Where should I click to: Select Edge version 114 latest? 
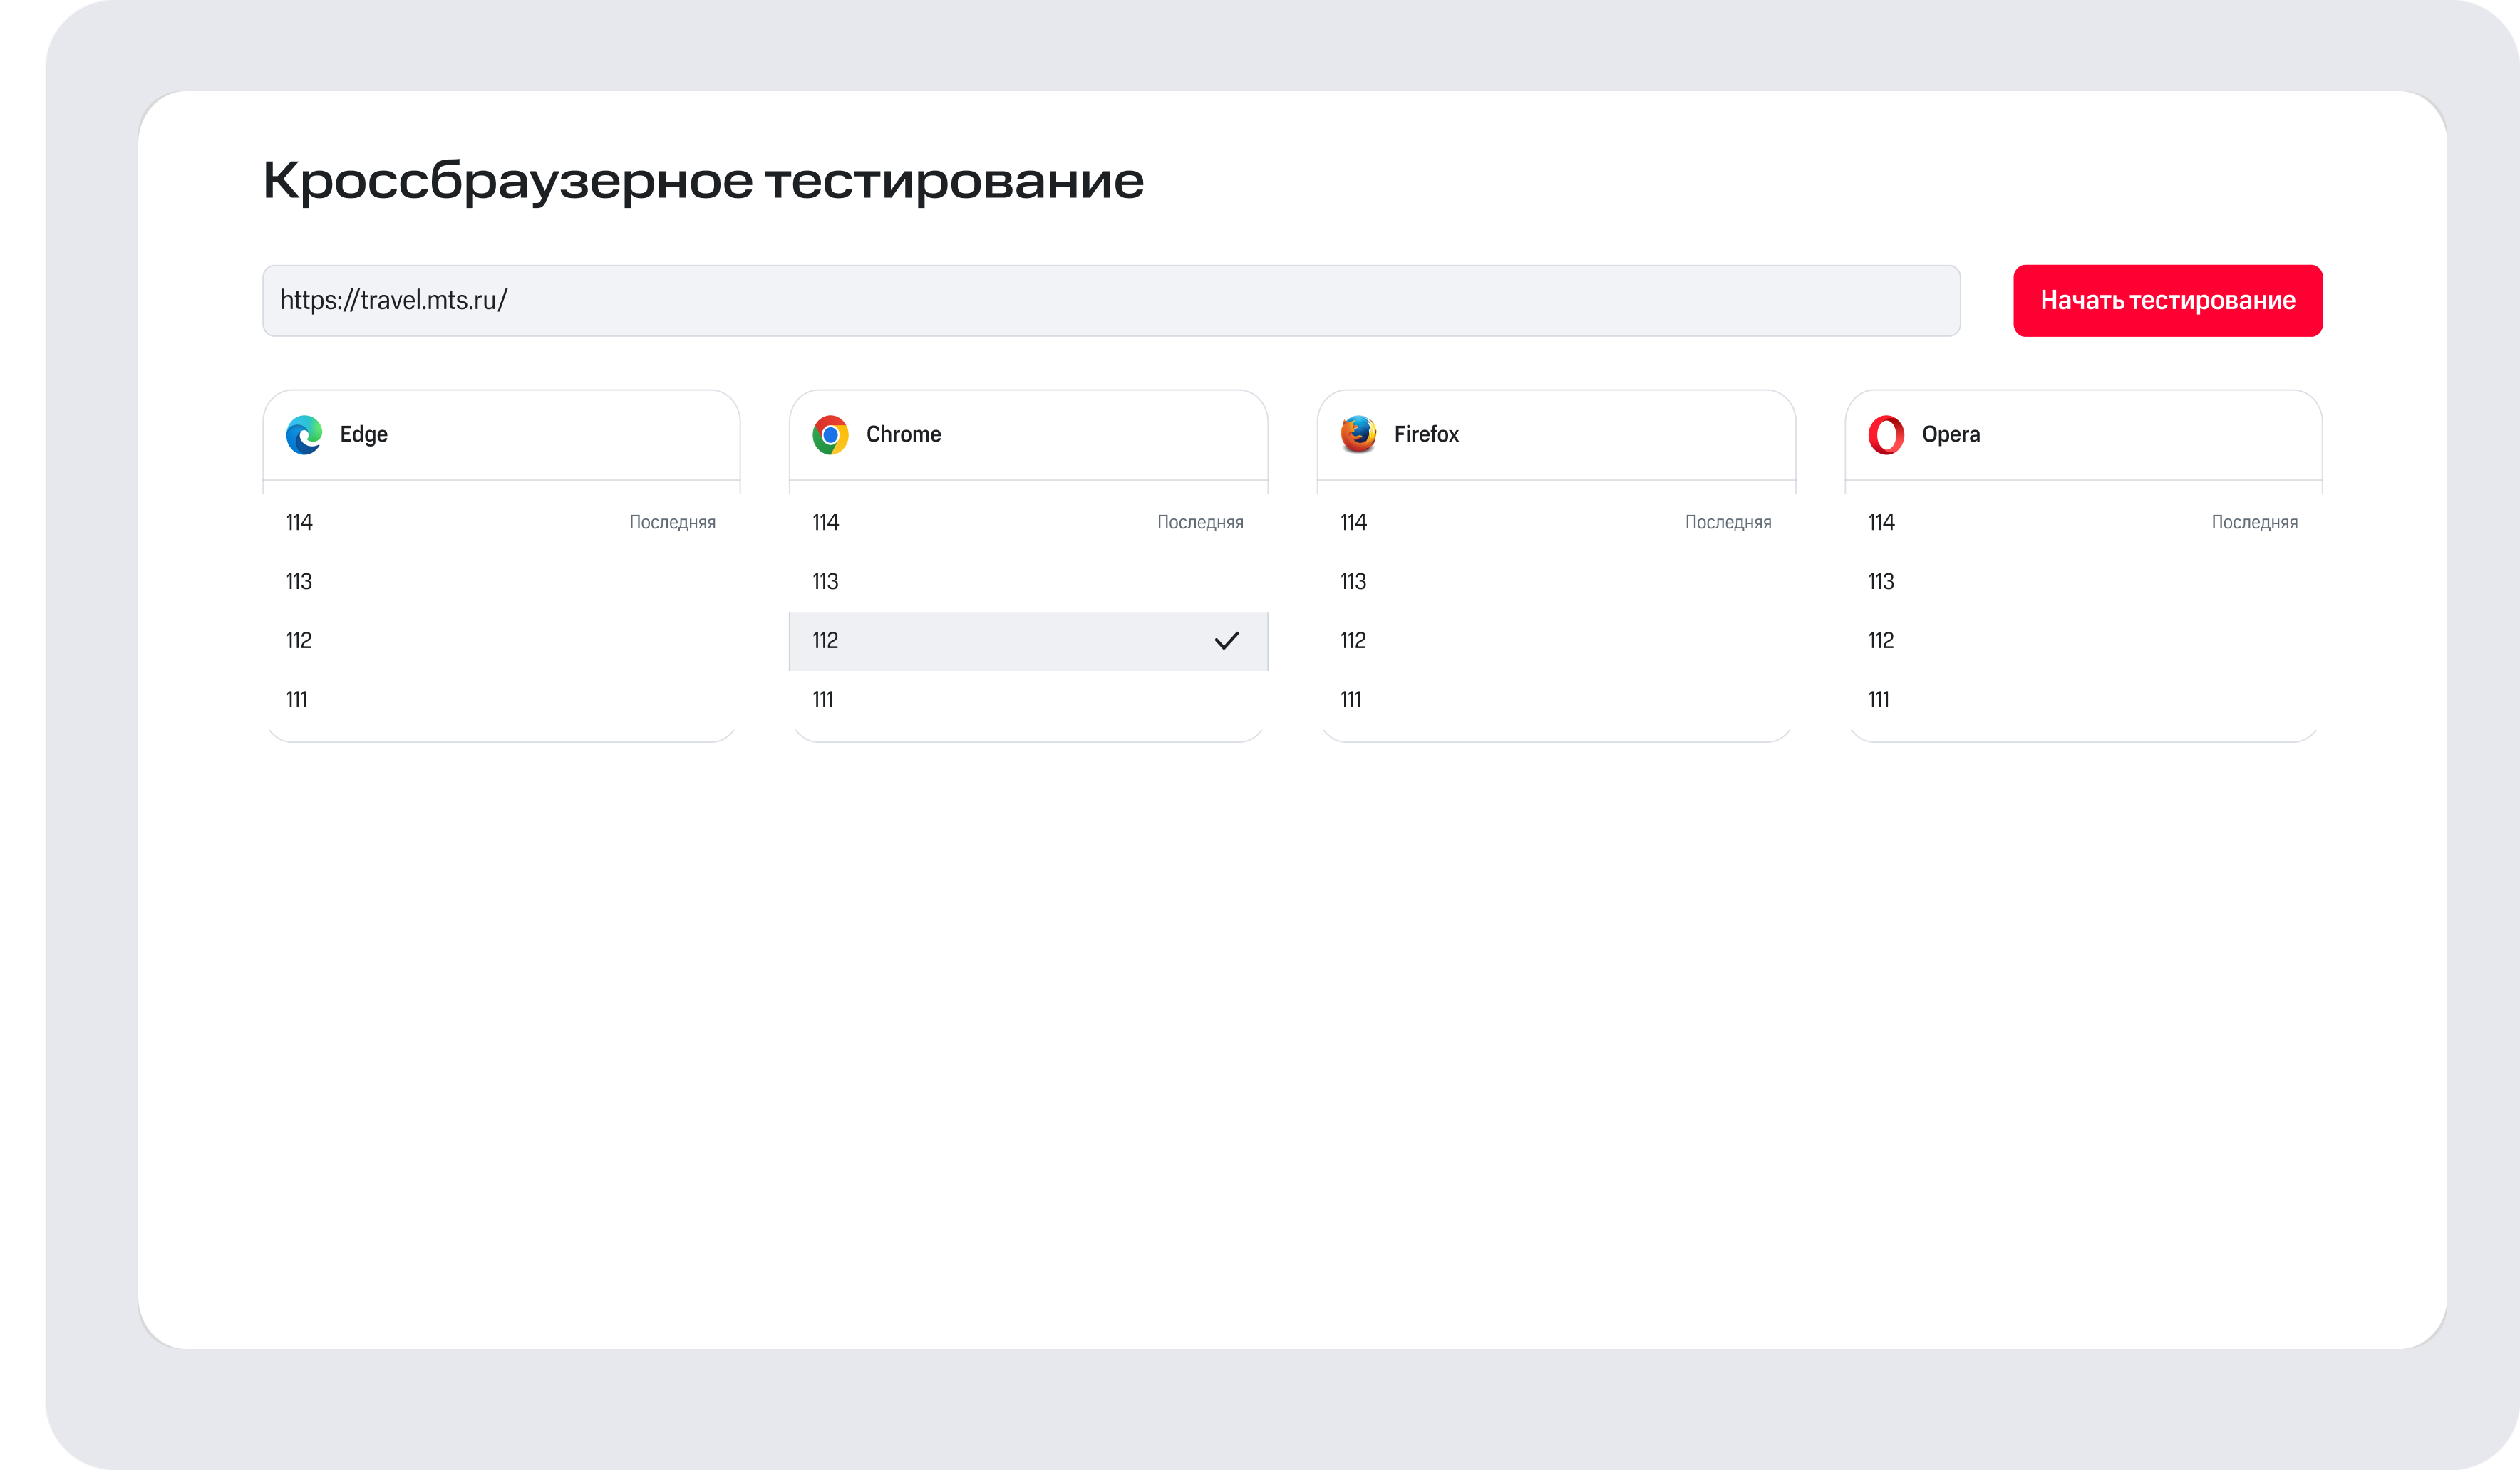pyautogui.click(x=500, y=523)
